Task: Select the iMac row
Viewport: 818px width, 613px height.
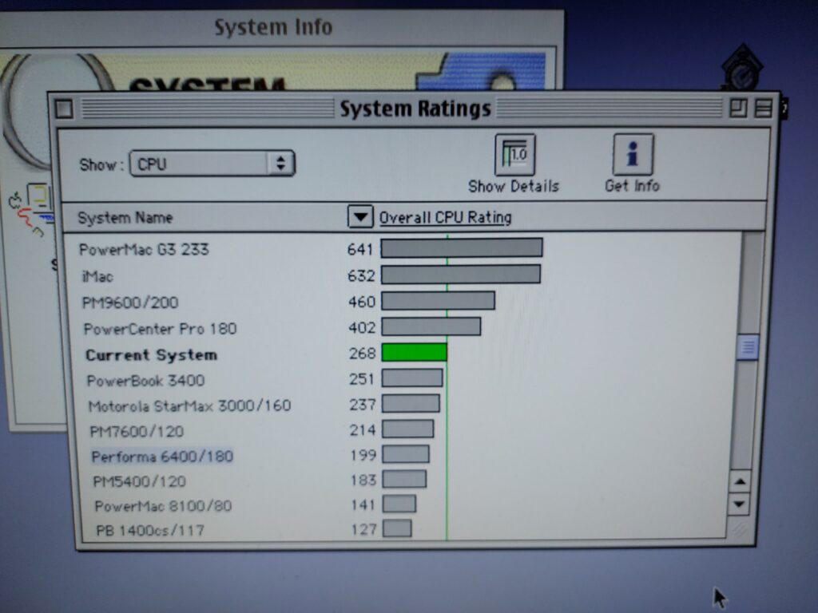Action: click(402, 275)
